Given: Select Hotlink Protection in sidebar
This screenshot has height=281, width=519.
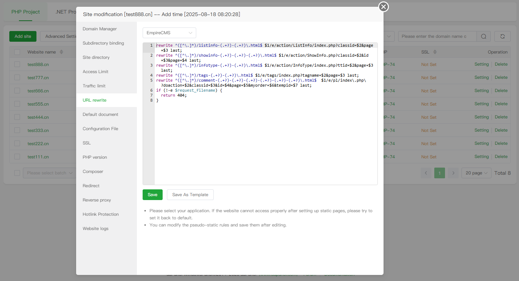Looking at the screenshot, I should (x=100, y=214).
